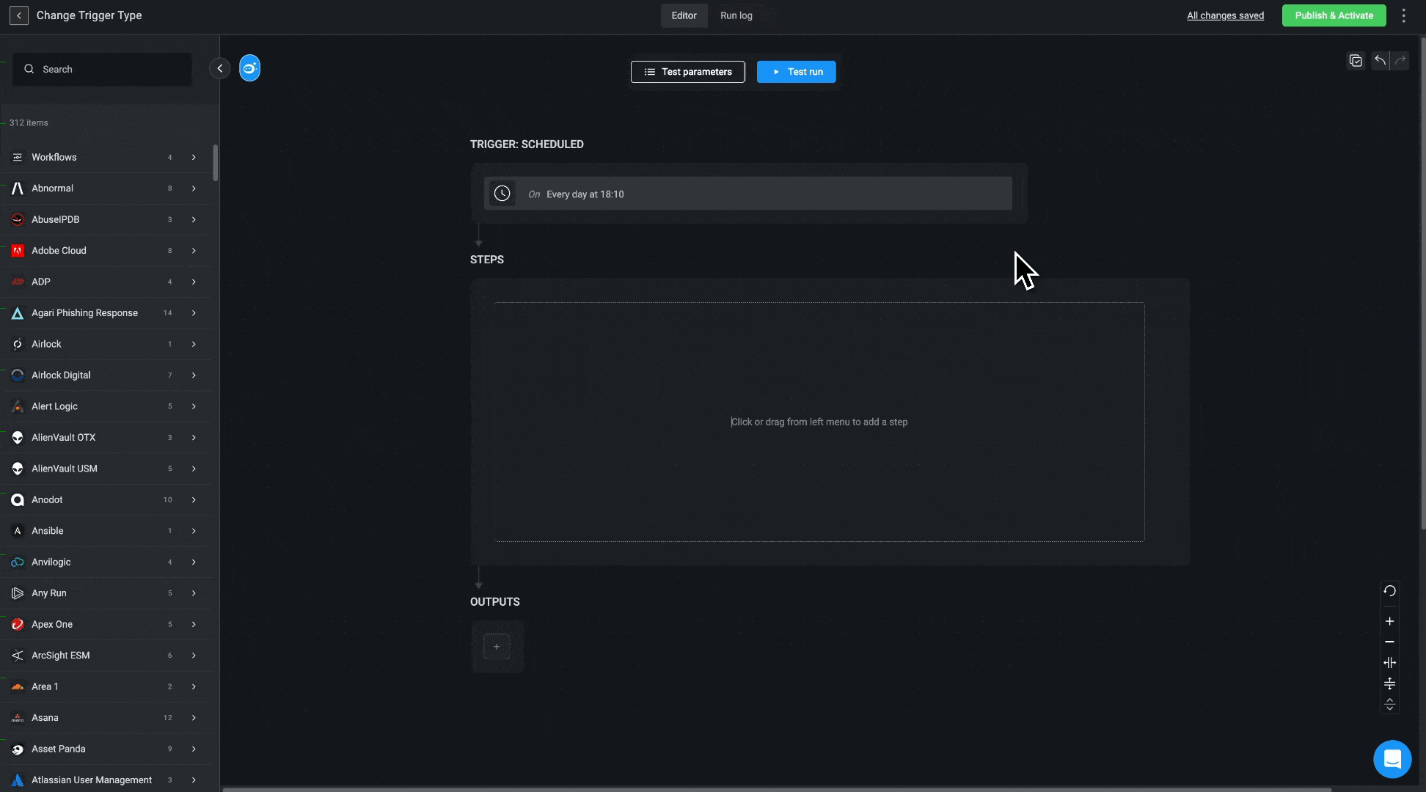The height and width of the screenshot is (792, 1426).
Task: Click the undo arrow icon
Action: (x=1380, y=61)
